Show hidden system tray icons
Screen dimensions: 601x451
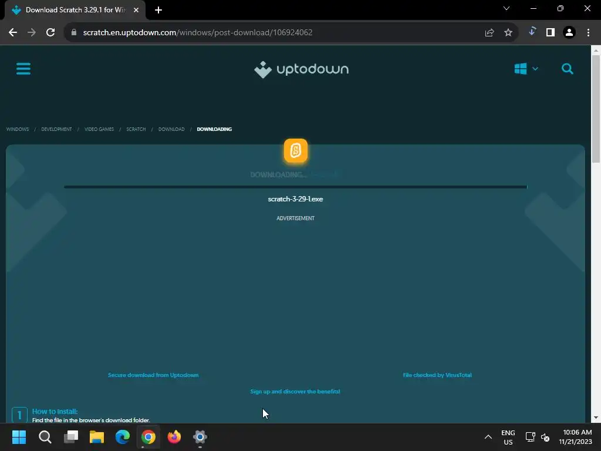[x=488, y=437]
